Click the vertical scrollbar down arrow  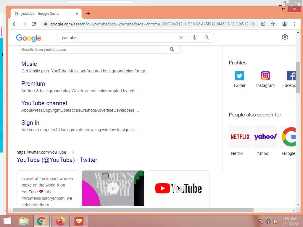pos(298,205)
